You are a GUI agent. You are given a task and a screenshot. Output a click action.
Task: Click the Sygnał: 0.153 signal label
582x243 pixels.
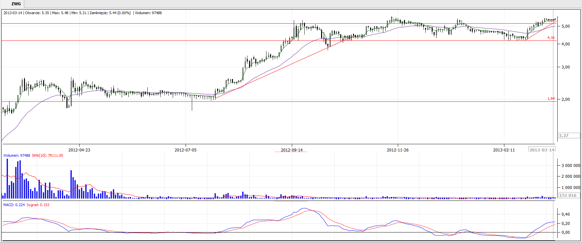[x=38, y=205]
